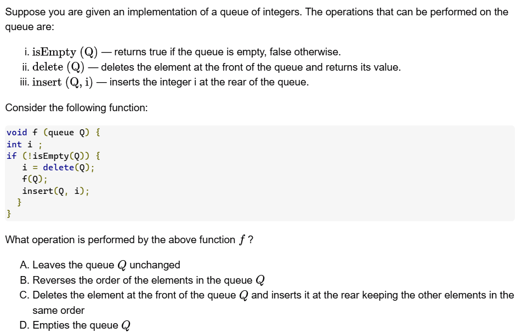Viewport: 522px width, 333px height.
Task: Click the final closing brace of function f
Action: (x=9, y=214)
